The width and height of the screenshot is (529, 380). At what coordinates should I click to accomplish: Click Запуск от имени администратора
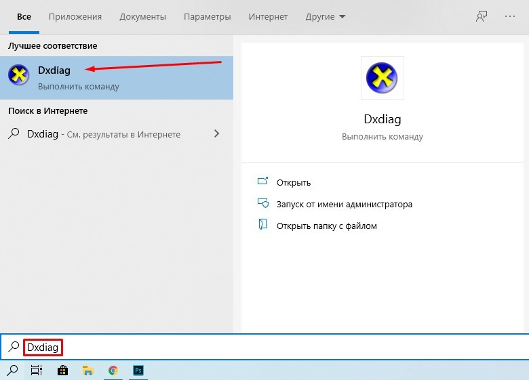tap(345, 204)
